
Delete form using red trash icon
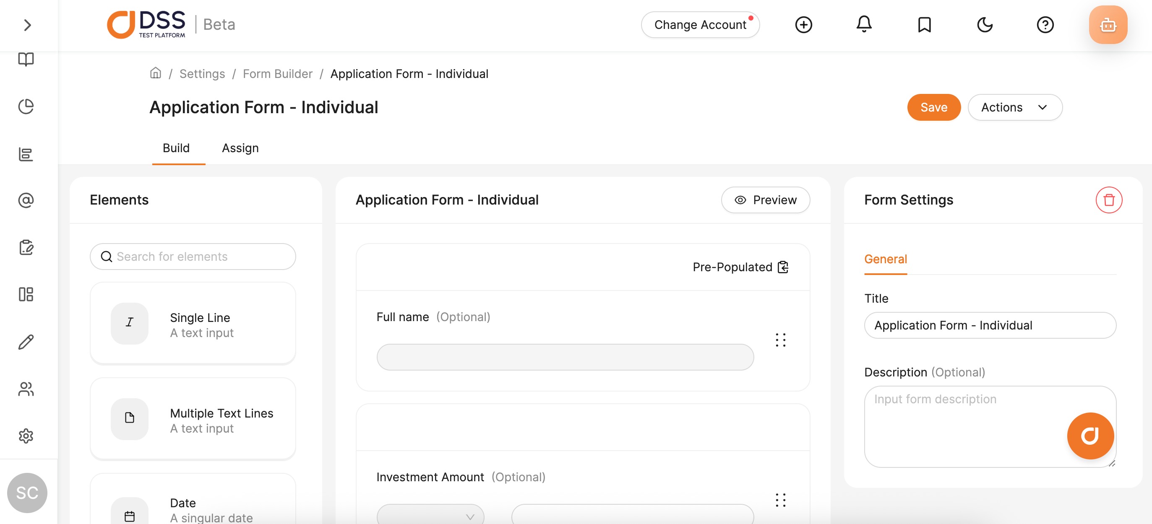click(x=1108, y=200)
